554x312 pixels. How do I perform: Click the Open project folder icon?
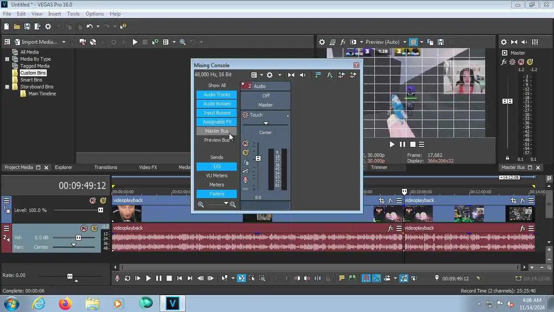point(17,26)
